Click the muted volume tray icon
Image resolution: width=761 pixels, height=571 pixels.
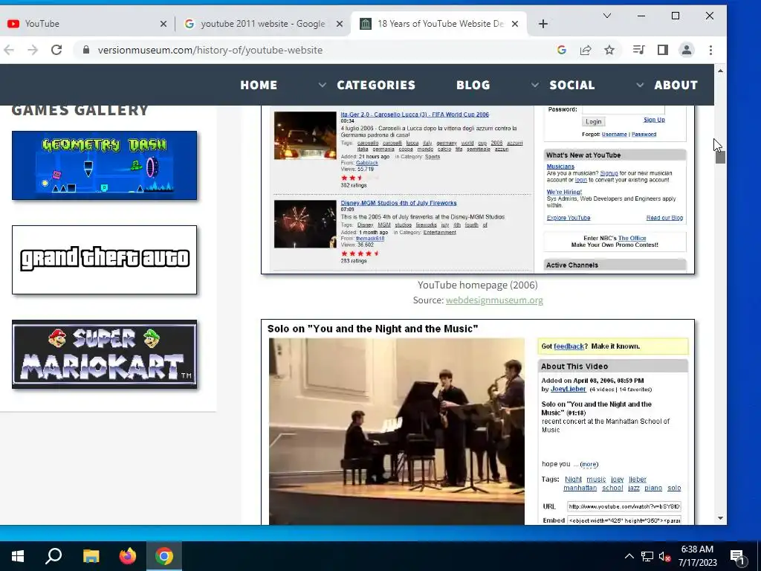coord(664,556)
